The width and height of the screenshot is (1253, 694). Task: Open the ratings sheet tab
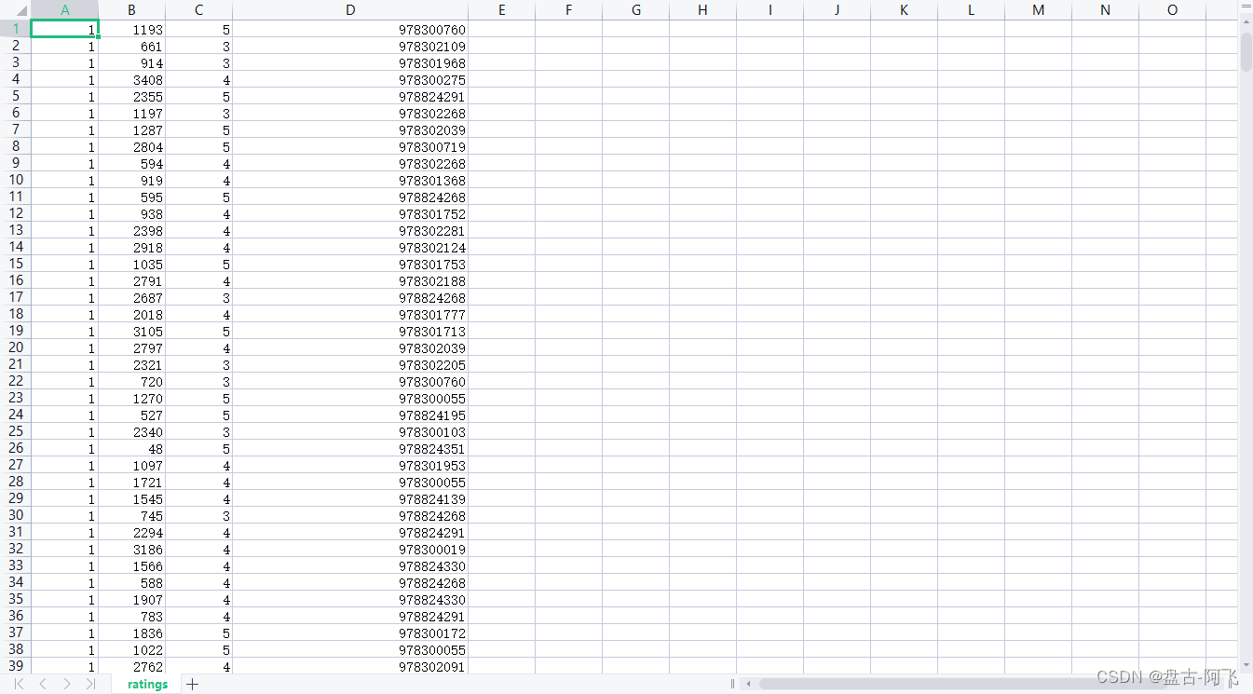(148, 684)
